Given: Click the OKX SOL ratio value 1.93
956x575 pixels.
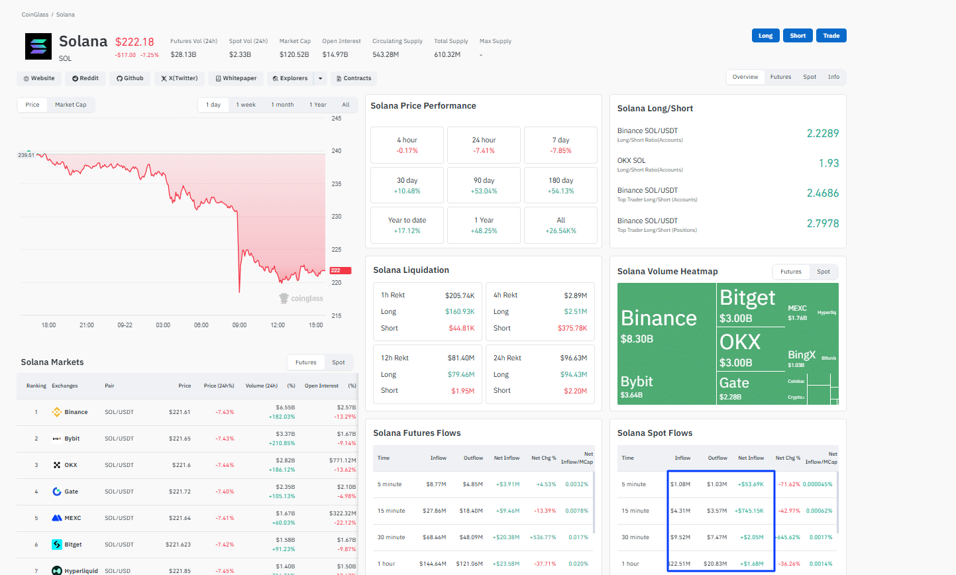Looking at the screenshot, I should 829,163.
